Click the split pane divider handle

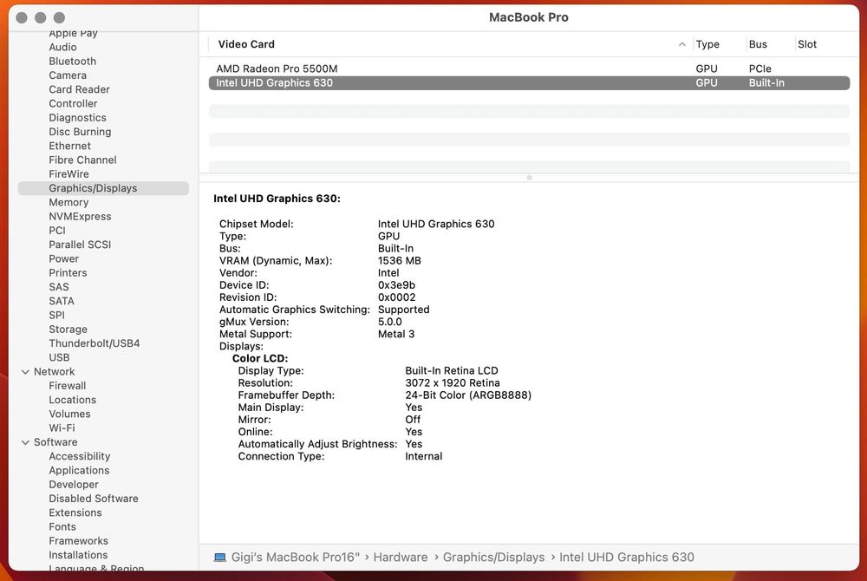click(x=529, y=178)
